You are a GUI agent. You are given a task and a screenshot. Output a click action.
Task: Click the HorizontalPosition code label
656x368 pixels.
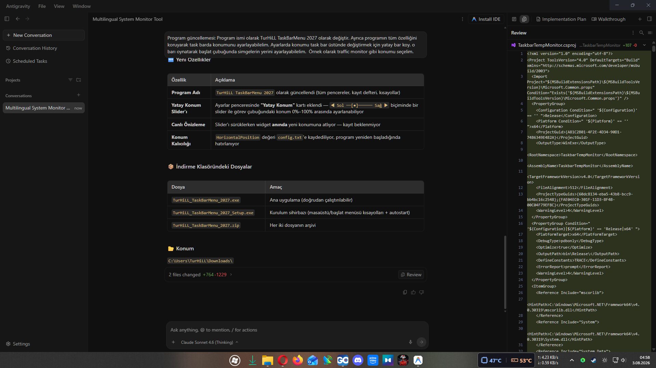pos(238,137)
